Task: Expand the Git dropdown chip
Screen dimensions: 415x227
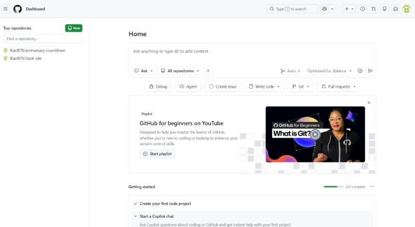Action: click(300, 87)
